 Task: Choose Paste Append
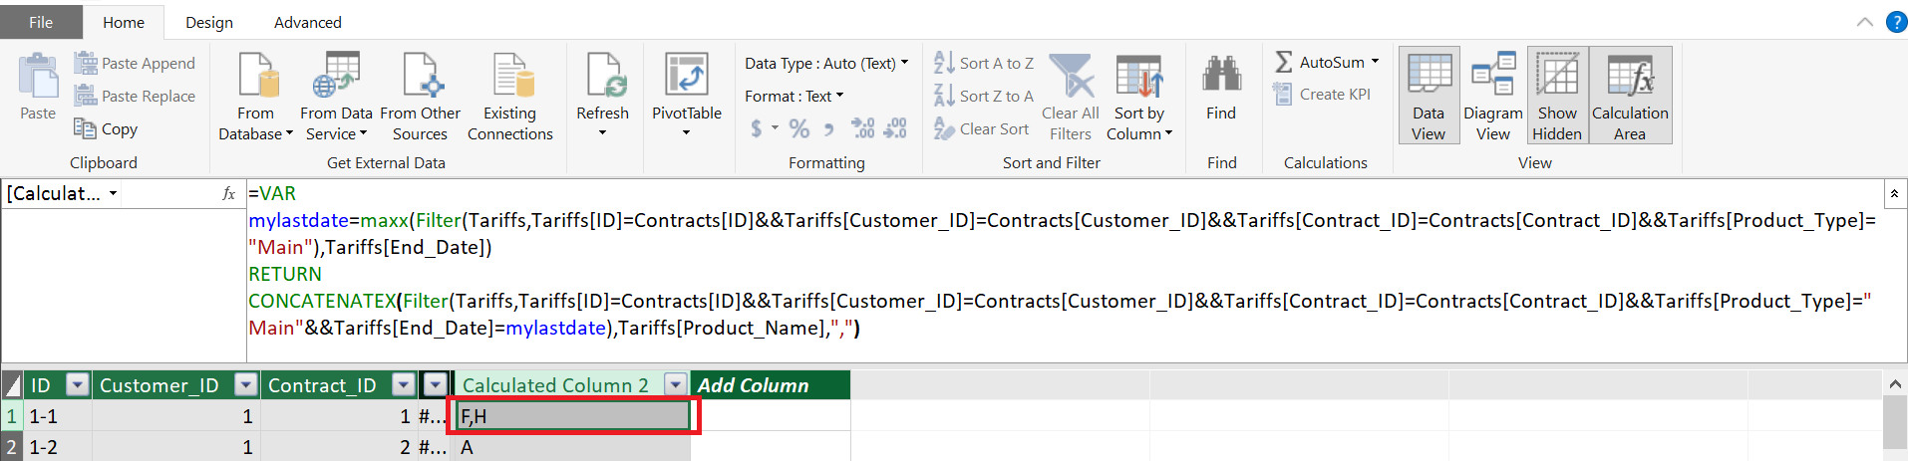coord(135,63)
